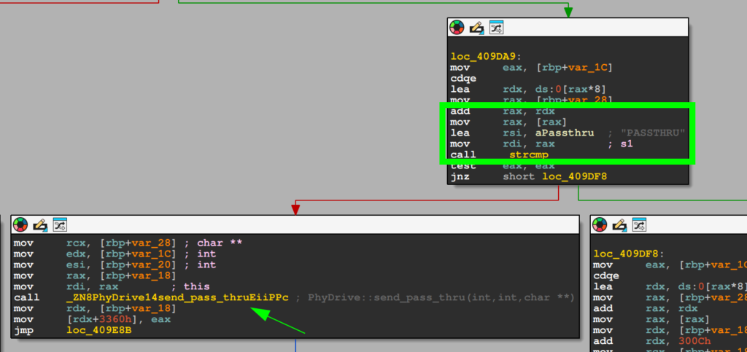This screenshot has height=352, width=747.
Task: Edit node icon on loc_409DF8 block
Action: pos(619,224)
